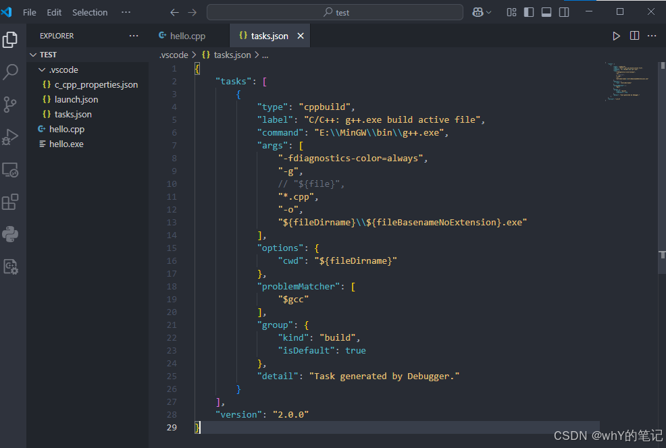
Task: Open the Selection menu
Action: [90, 12]
